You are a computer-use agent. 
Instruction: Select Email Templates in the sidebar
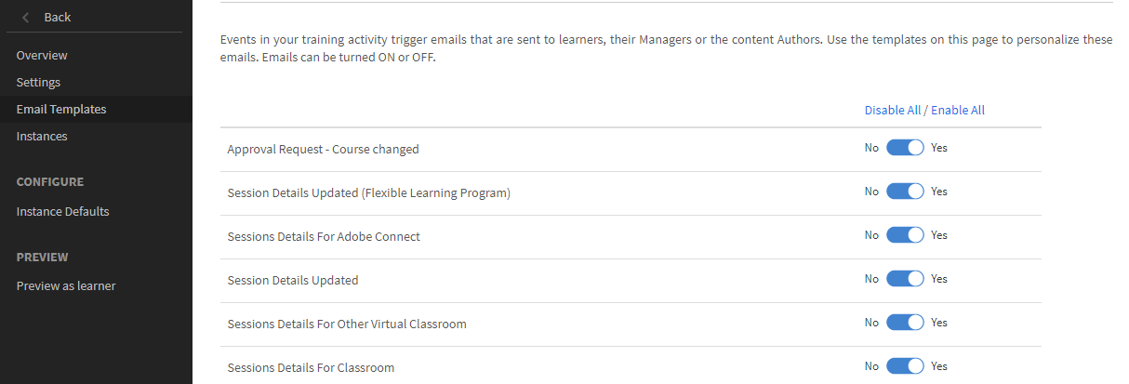61,110
